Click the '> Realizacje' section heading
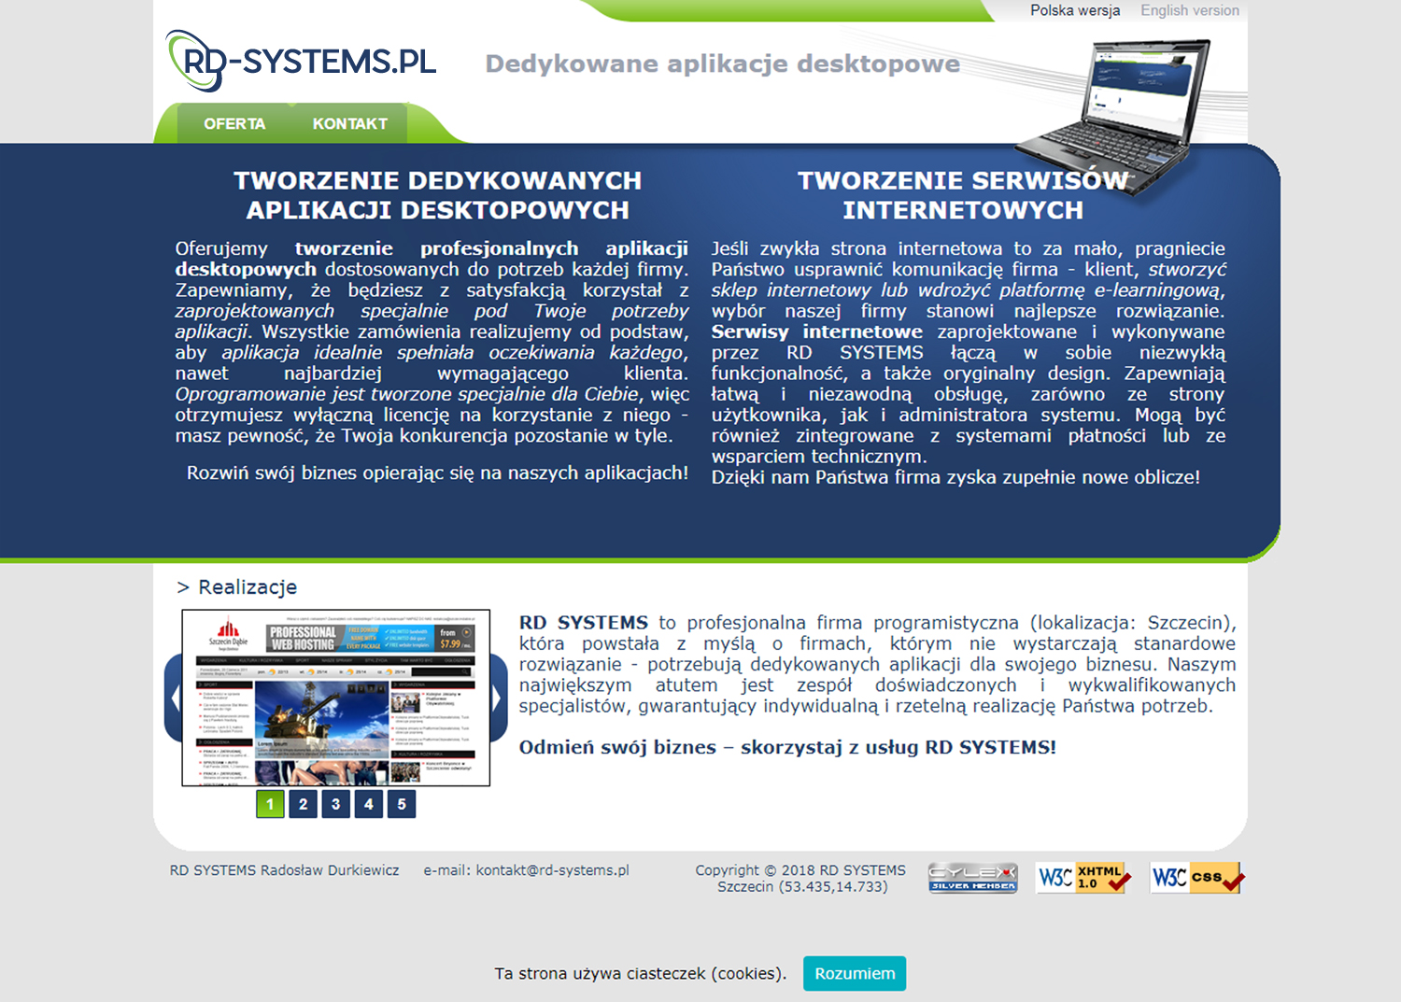Viewport: 1401px width, 1002px height. pos(237,586)
